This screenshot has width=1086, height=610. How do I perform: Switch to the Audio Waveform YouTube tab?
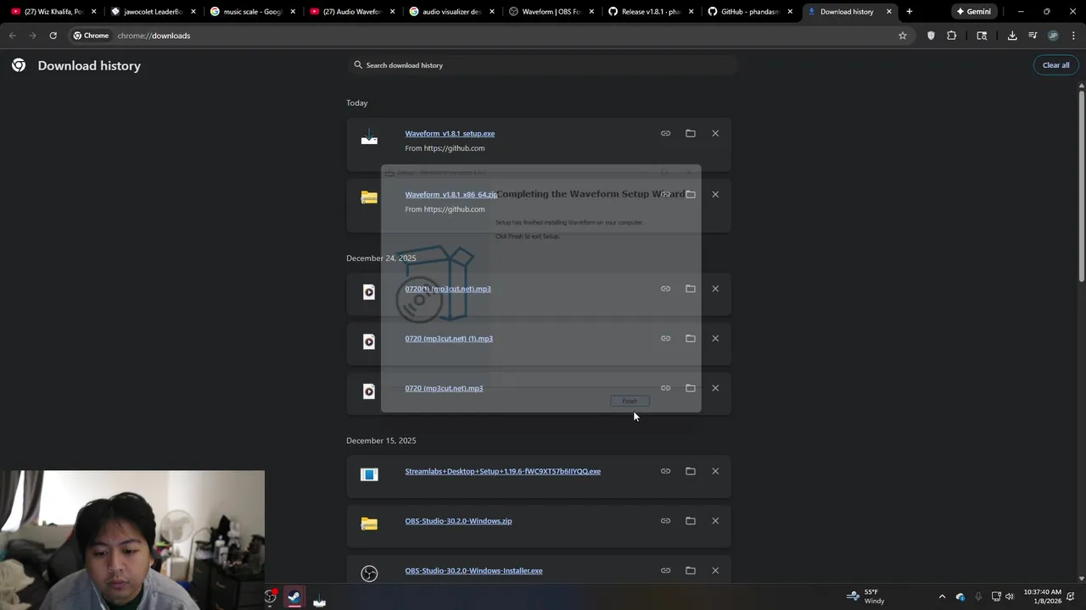tap(351, 12)
